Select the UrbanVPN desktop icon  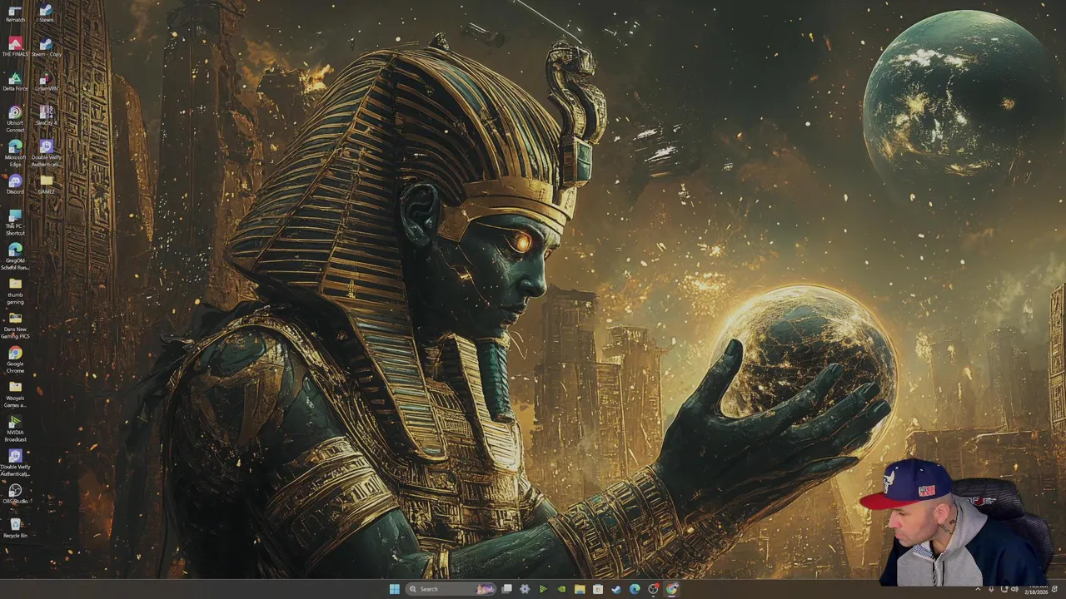(46, 82)
